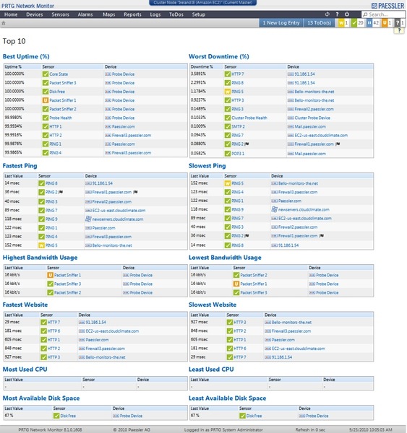This screenshot has width=407, height=433.
Task: Open the Devices menu
Action: [x=35, y=14]
